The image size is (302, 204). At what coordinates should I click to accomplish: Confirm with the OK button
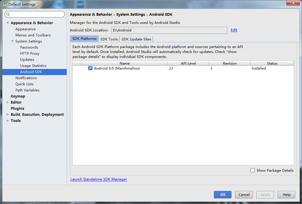[x=223, y=195]
